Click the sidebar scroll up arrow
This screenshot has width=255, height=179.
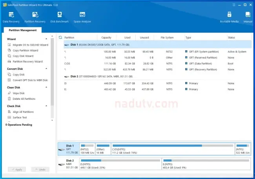[52, 36]
